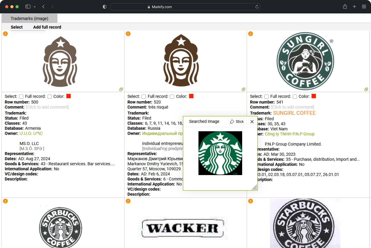The height and width of the screenshot is (248, 371).
Task: Enlarge the Armenia row 500 logo image
Action: pyautogui.click(x=121, y=89)
